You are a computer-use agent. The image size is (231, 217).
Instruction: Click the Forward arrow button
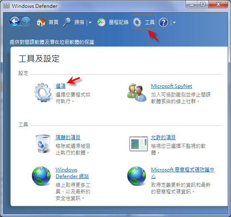click(26, 22)
